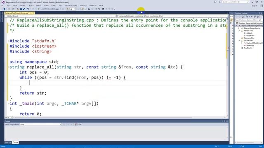The width and height of the screenshot is (264, 148).
Task: Collapse the replace_all function outline
Action: point(9,67)
